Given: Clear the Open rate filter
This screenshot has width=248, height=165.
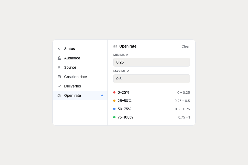Looking at the screenshot, I should (x=185, y=46).
